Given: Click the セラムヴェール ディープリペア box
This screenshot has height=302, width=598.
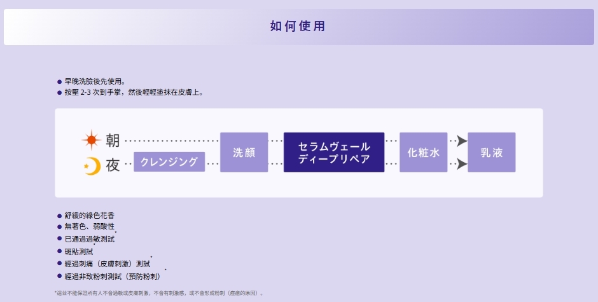Looking at the screenshot, I should tap(334, 152).
